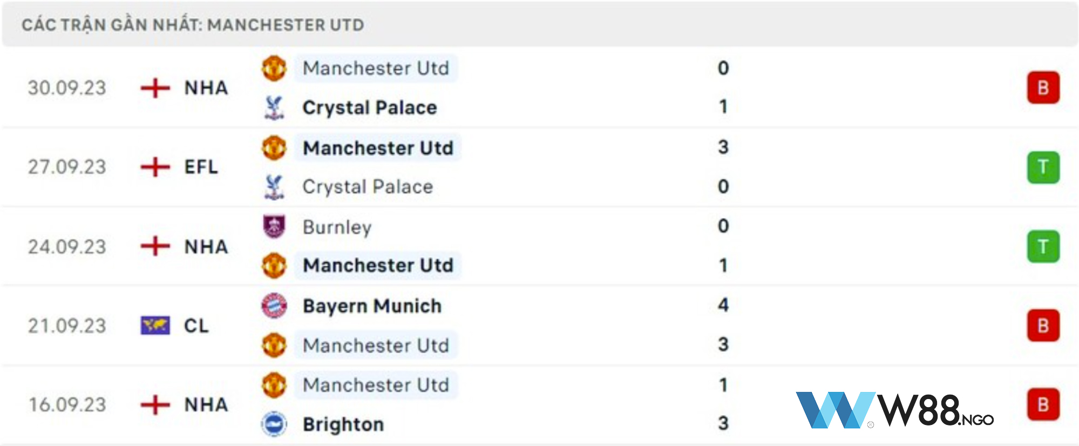Click the Bayern Munich club crest icon
The width and height of the screenshot is (1079, 446).
pos(274,306)
